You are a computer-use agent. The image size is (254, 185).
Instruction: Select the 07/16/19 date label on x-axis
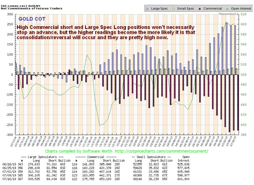click(234, 141)
